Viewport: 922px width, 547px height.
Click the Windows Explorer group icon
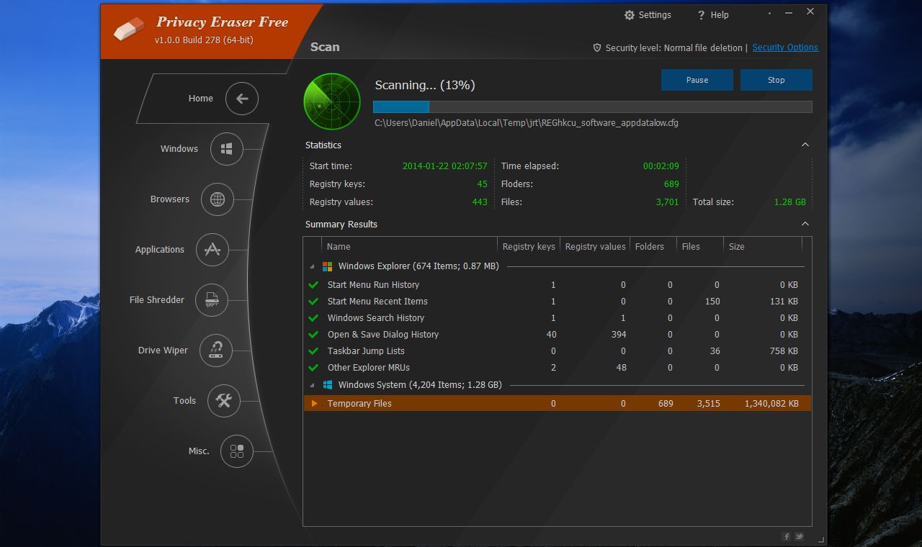click(327, 266)
